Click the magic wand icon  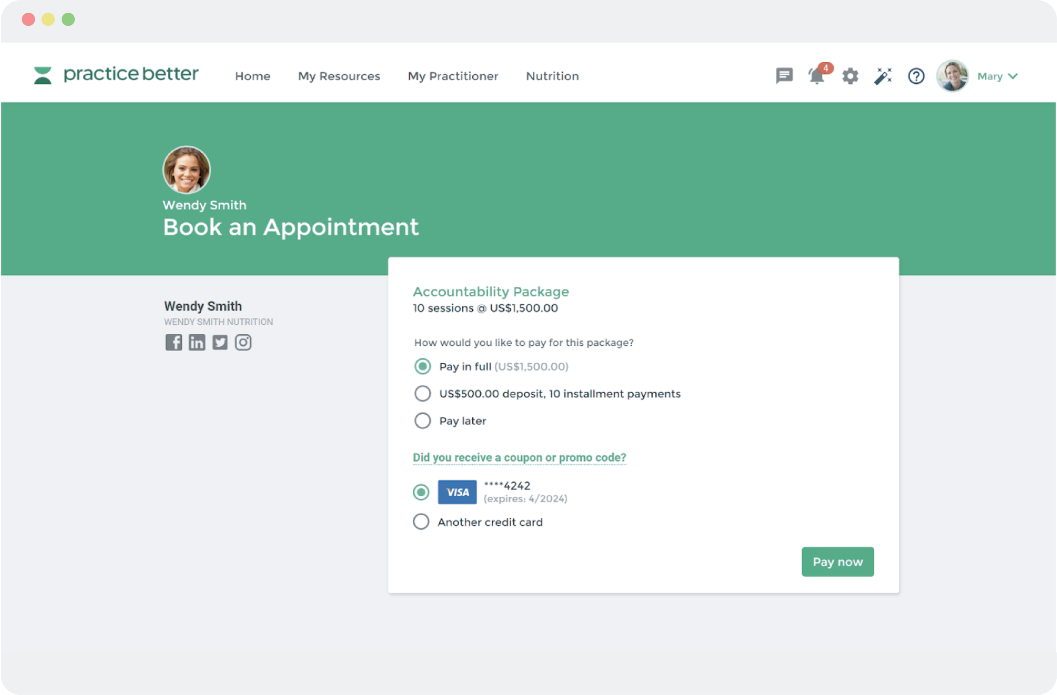pos(883,76)
